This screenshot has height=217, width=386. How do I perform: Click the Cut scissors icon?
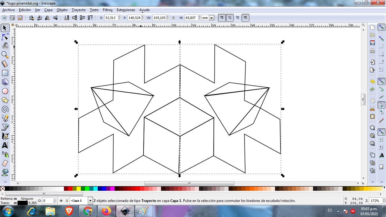pos(372,109)
